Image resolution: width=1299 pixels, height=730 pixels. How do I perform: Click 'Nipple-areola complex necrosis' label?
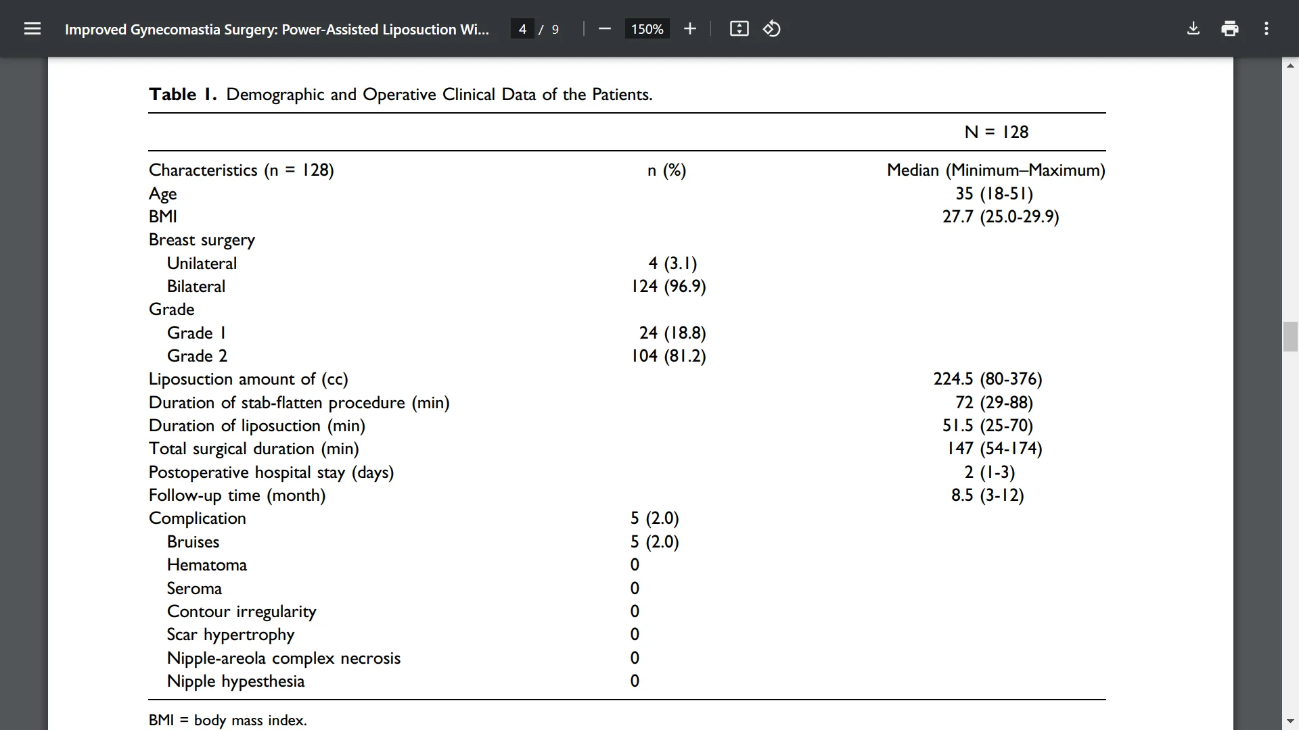click(x=283, y=658)
